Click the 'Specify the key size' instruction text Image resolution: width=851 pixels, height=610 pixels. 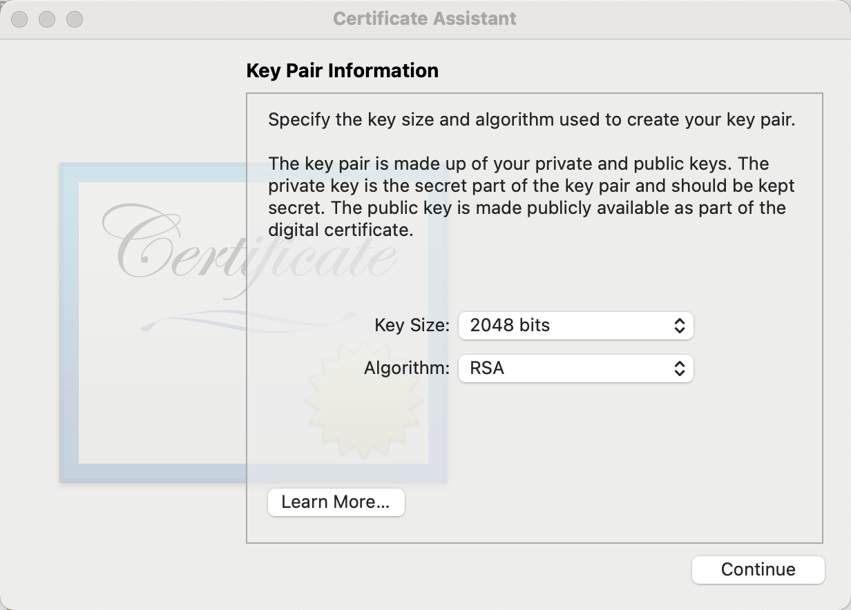(532, 120)
